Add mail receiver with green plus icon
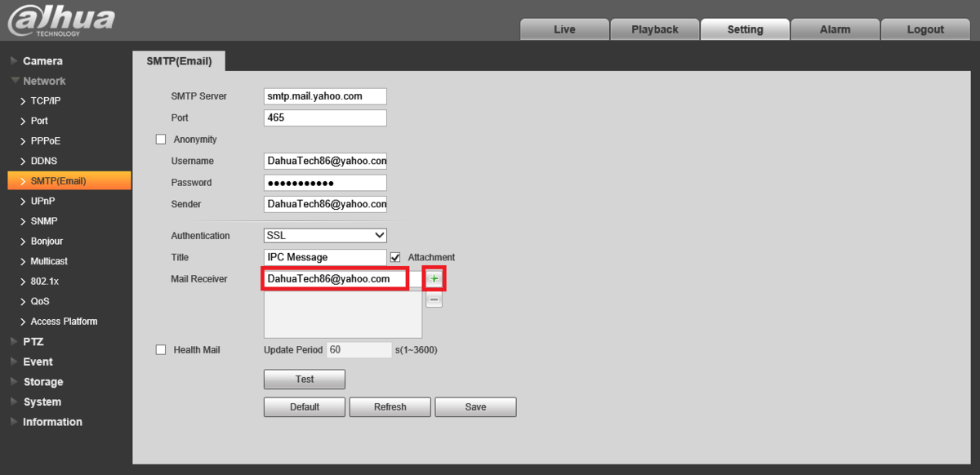Viewport: 980px width, 475px height. pyautogui.click(x=434, y=279)
